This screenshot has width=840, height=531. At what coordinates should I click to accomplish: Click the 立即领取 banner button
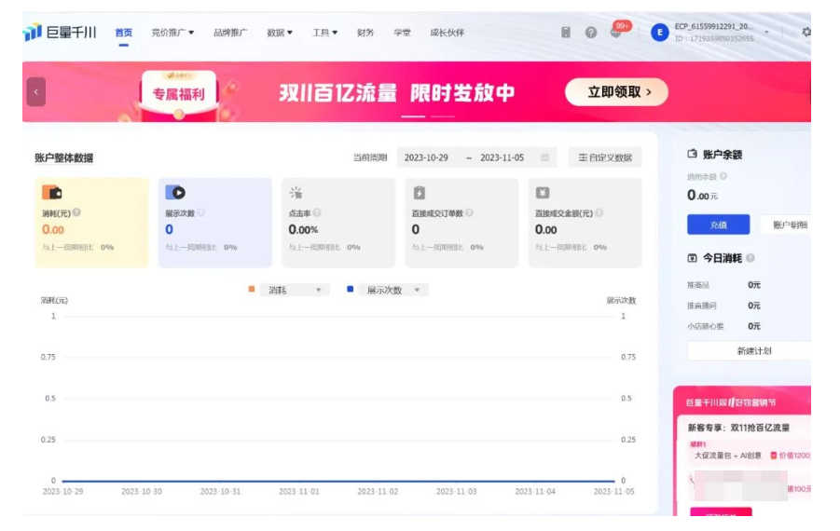coord(616,92)
